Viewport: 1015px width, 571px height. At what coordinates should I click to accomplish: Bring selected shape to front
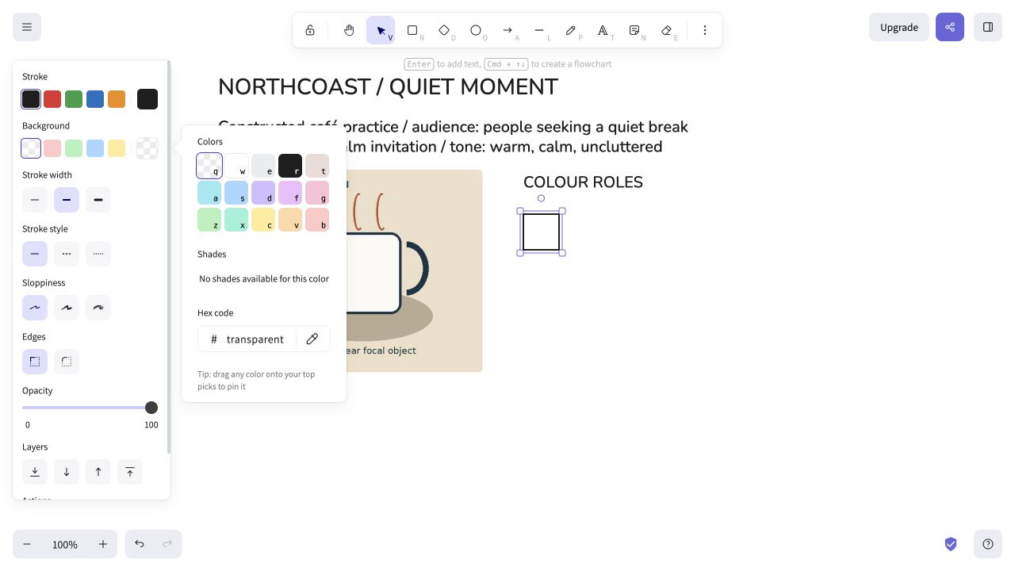(x=130, y=472)
